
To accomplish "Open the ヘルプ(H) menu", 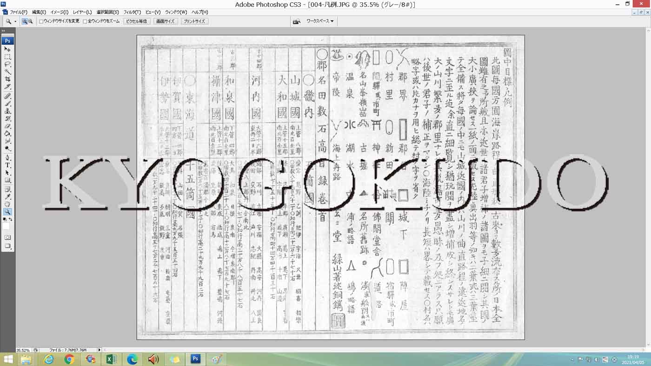I will click(x=200, y=12).
